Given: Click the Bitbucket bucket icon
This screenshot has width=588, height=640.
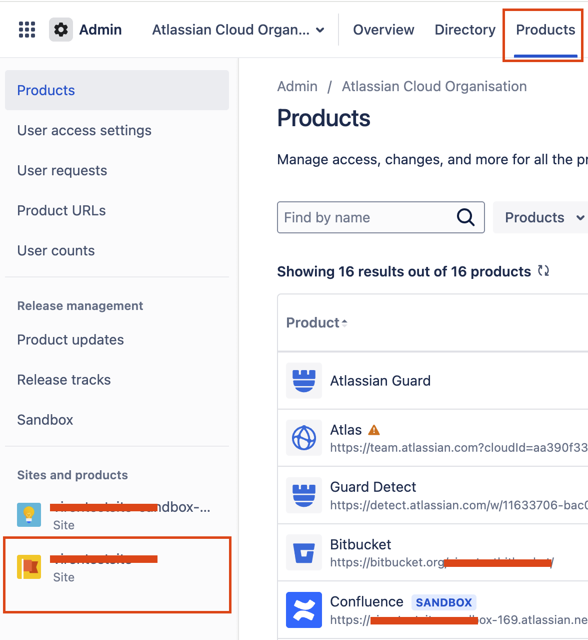Looking at the screenshot, I should pos(304,552).
